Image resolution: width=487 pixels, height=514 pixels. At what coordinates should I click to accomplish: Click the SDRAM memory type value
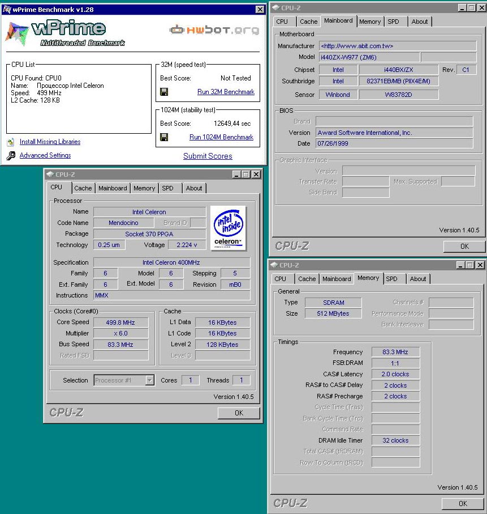tap(333, 303)
